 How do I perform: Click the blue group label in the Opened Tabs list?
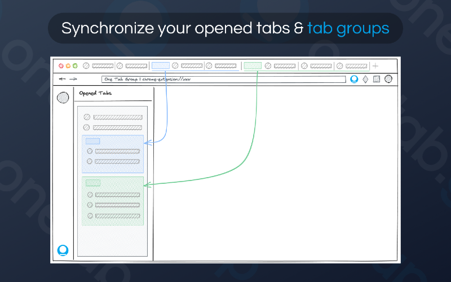pos(92,142)
